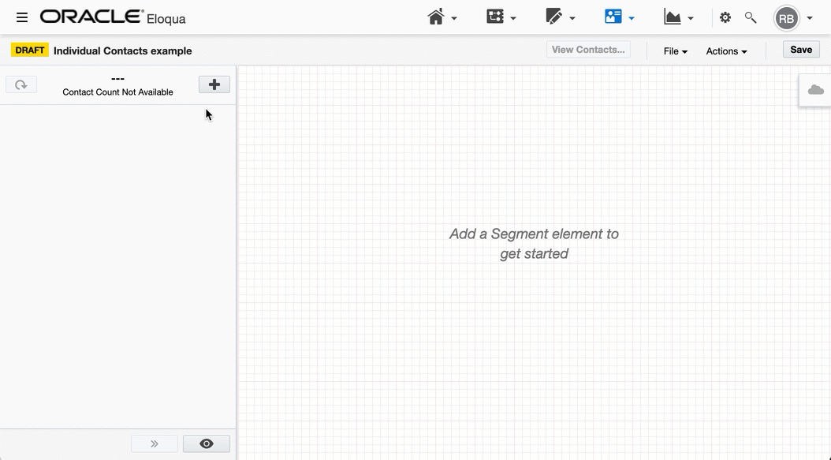Open the Insight chart icon
The width and height of the screenshot is (831, 460).
tap(672, 17)
